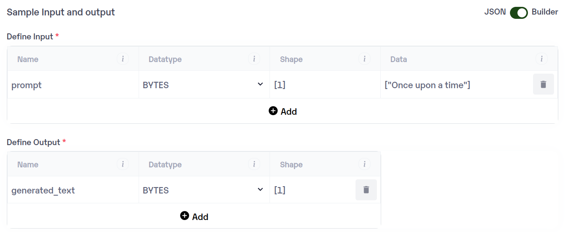Add a new output row

coord(194,217)
